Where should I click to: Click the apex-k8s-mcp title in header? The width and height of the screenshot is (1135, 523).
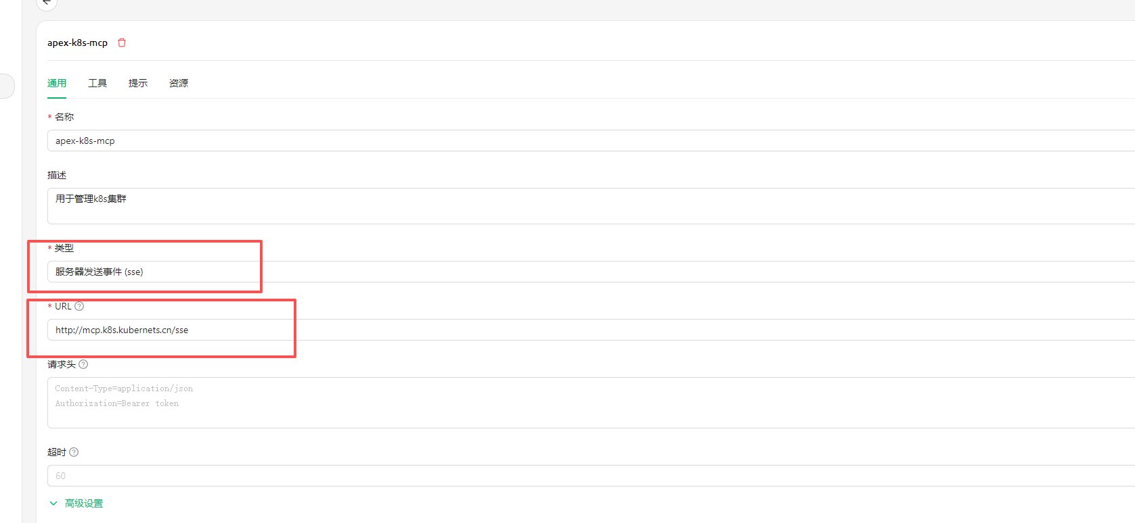pyautogui.click(x=77, y=43)
